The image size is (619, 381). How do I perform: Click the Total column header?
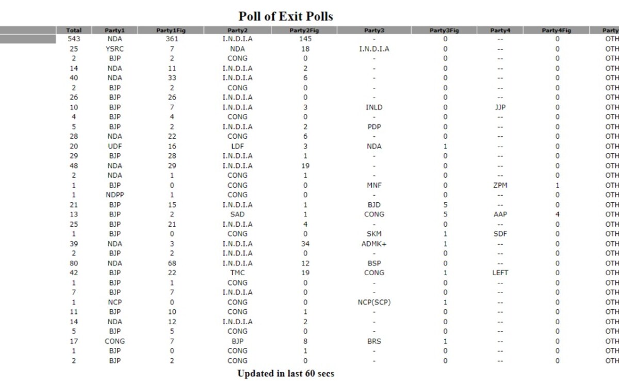click(74, 30)
